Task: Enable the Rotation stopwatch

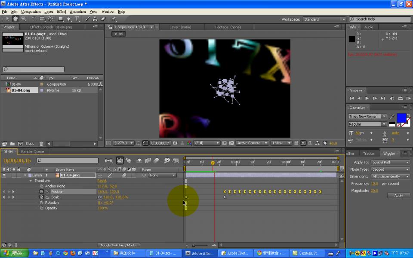Action: pos(42,203)
